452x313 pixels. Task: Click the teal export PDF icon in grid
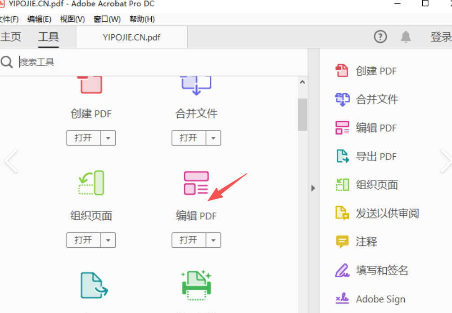click(x=94, y=286)
